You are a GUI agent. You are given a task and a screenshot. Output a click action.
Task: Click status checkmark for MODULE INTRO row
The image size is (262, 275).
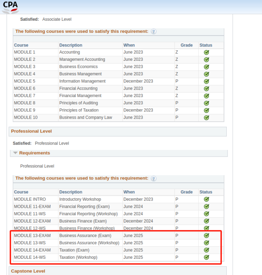[206, 199]
